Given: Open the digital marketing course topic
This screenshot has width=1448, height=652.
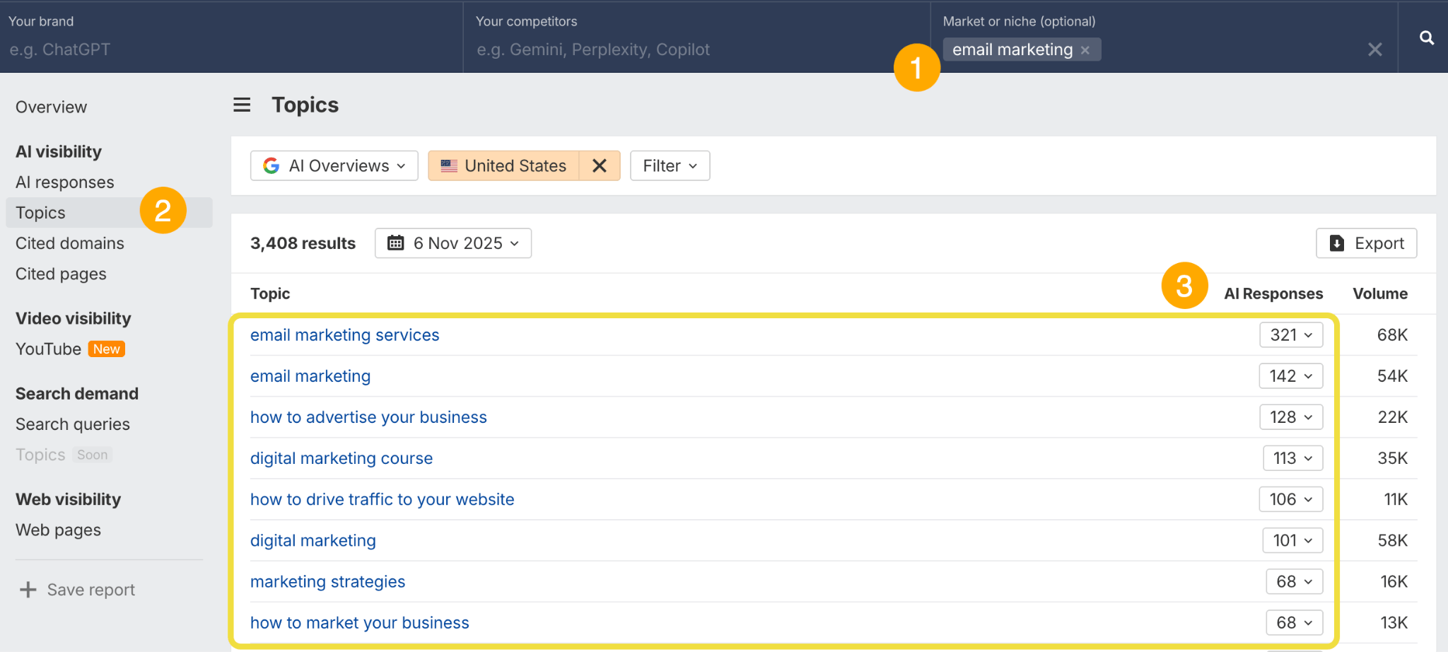Looking at the screenshot, I should tap(341, 458).
